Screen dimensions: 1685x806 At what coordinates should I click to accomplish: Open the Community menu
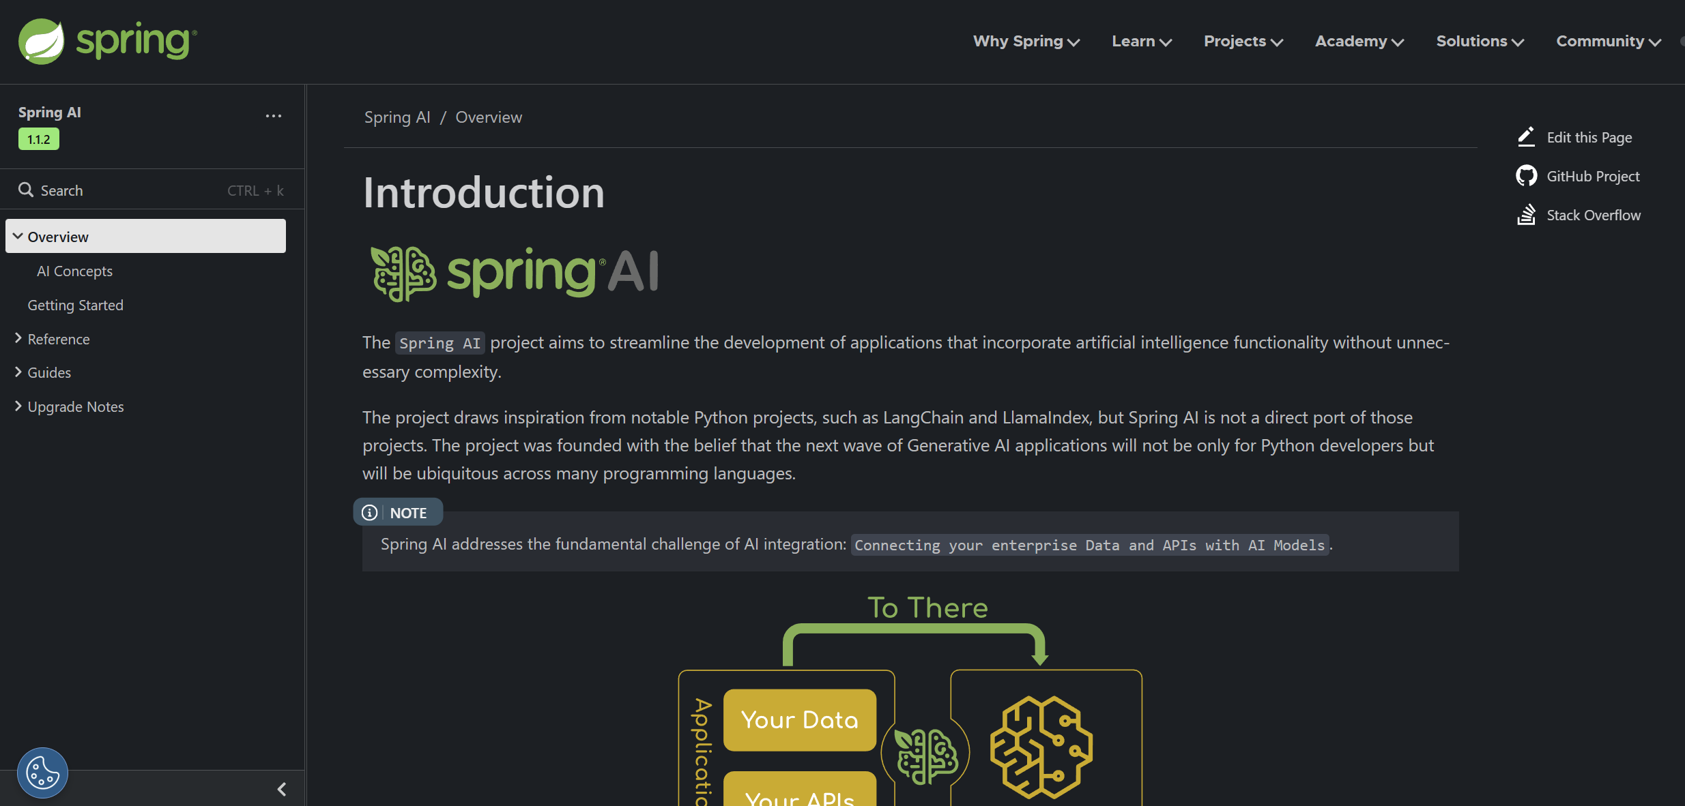click(1608, 41)
